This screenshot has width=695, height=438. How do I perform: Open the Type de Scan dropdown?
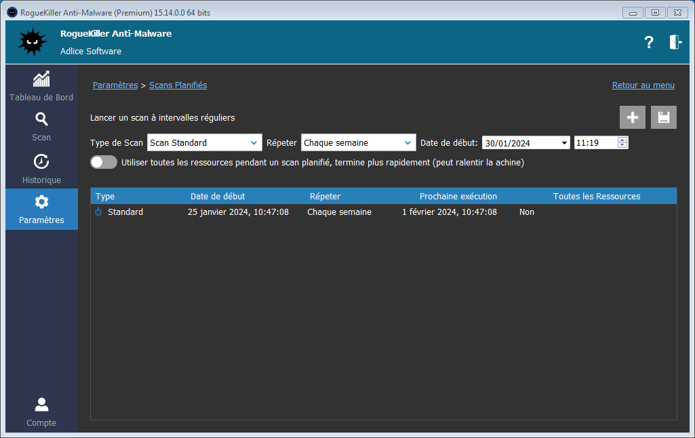tap(204, 143)
